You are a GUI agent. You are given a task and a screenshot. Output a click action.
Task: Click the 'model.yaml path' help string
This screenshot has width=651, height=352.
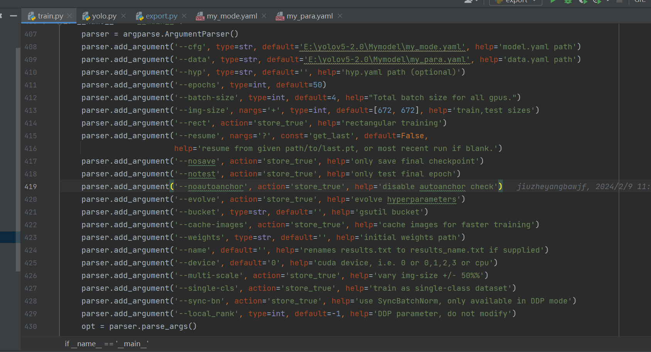(x=538, y=47)
